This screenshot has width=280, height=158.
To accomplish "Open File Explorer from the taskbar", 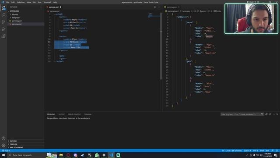I will (61, 155).
